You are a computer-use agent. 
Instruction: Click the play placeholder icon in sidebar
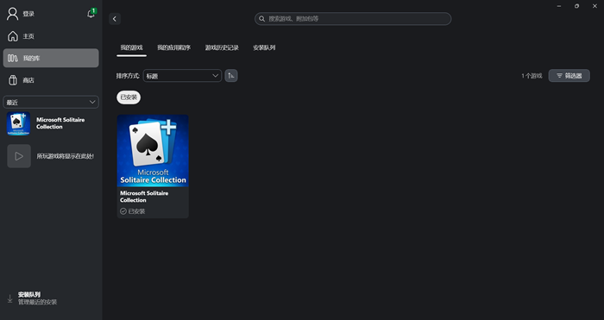click(19, 156)
